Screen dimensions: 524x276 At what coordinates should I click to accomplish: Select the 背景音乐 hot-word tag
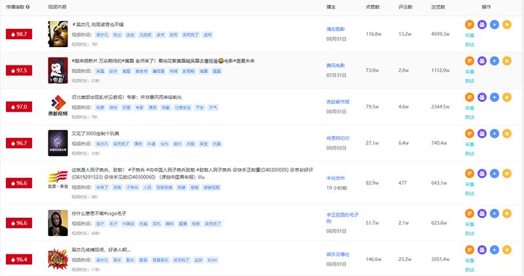(x=160, y=260)
